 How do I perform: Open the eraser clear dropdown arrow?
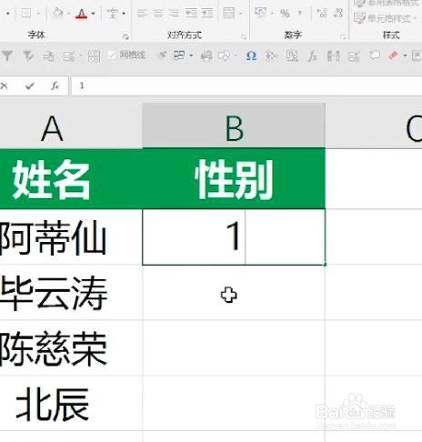point(406,55)
